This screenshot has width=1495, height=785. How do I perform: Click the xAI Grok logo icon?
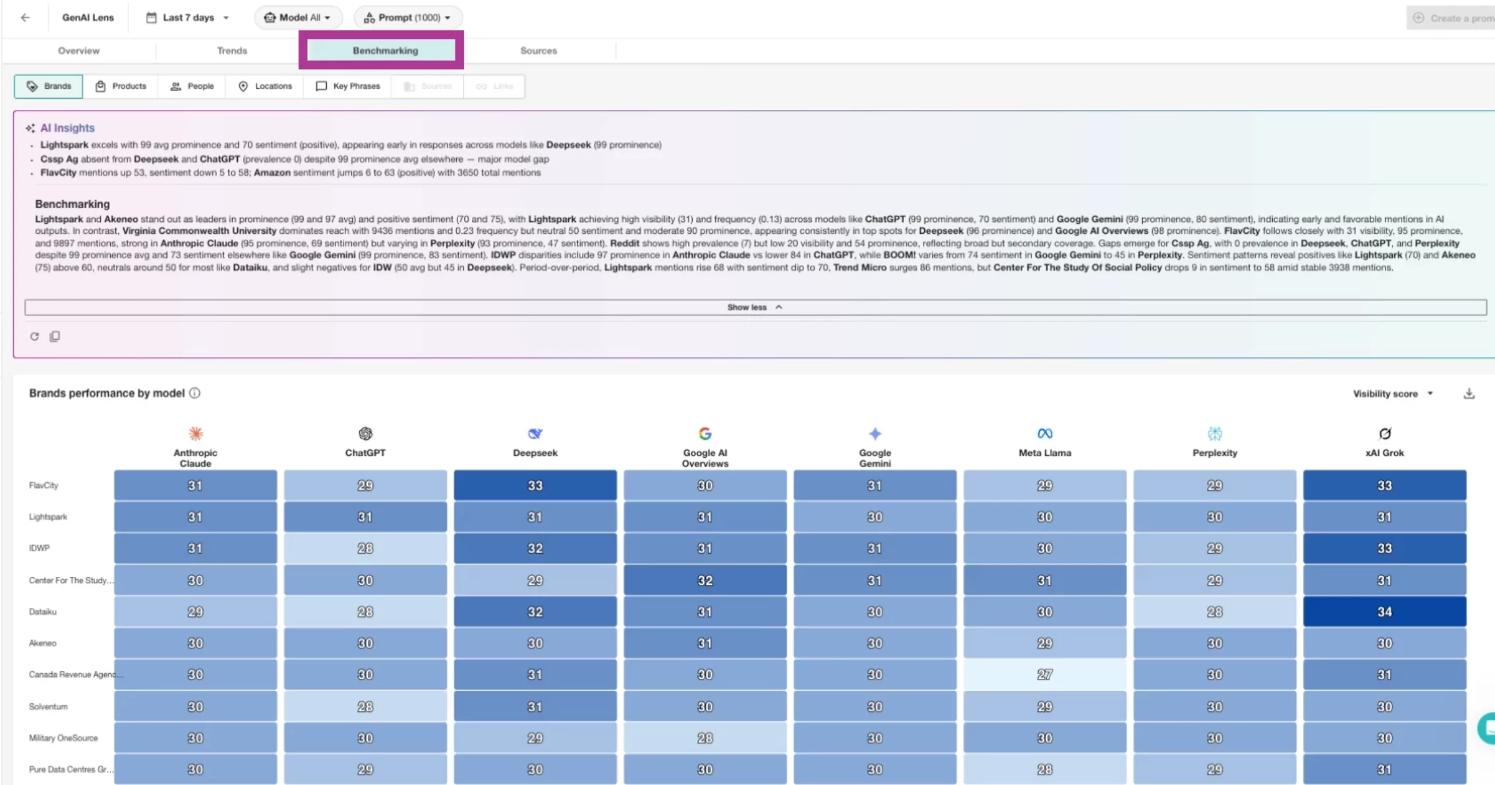click(1384, 433)
